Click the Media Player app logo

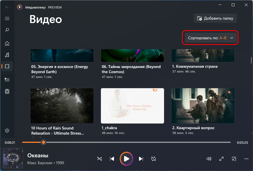click(x=20, y=7)
